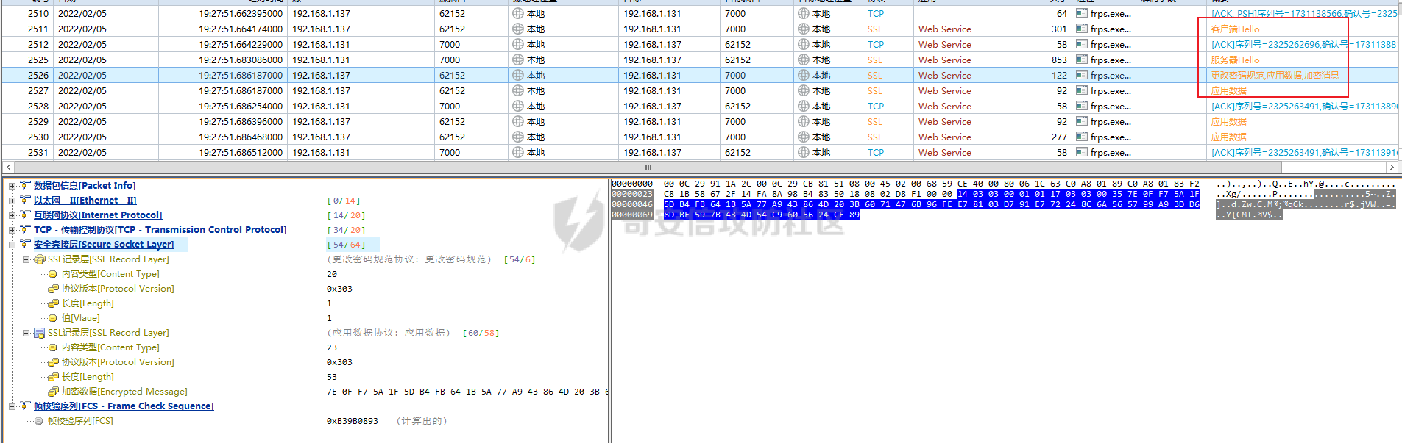Click the source location globe icon in row 2510
This screenshot has height=443, width=1402.
coord(518,13)
